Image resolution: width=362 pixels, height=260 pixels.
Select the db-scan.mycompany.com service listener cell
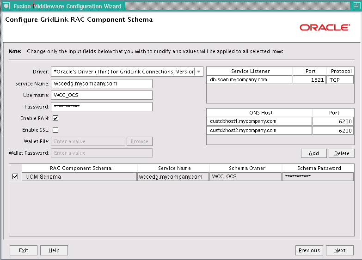(x=249, y=79)
